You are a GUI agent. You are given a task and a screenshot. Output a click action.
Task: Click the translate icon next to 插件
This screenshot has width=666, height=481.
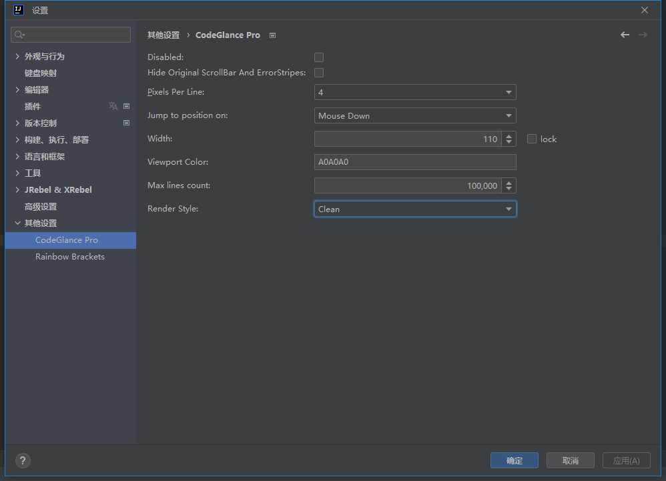coord(113,105)
